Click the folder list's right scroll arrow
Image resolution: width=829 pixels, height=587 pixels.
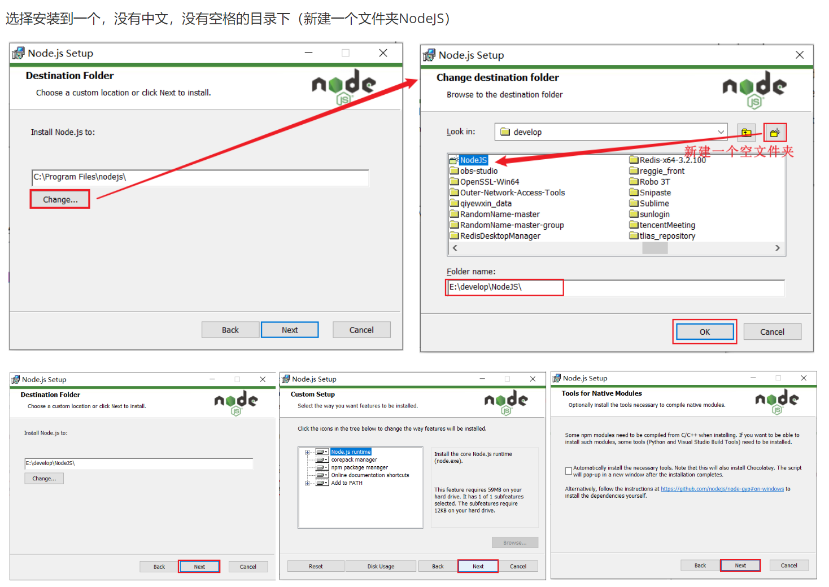[x=778, y=248]
